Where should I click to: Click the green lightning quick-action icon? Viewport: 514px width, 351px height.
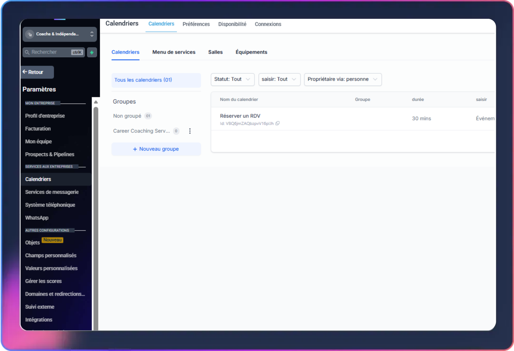pos(92,52)
